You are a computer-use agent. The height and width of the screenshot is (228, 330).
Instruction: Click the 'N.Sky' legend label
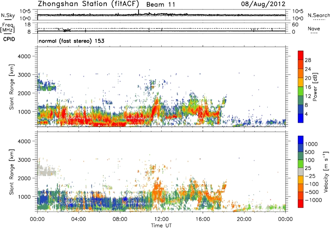[x=8, y=15]
